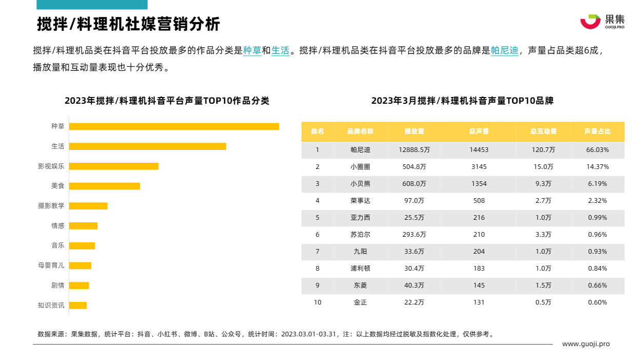The height and width of the screenshot is (361, 641).
Task: Click the 知识资讯 axis label
Action: pyautogui.click(x=51, y=306)
